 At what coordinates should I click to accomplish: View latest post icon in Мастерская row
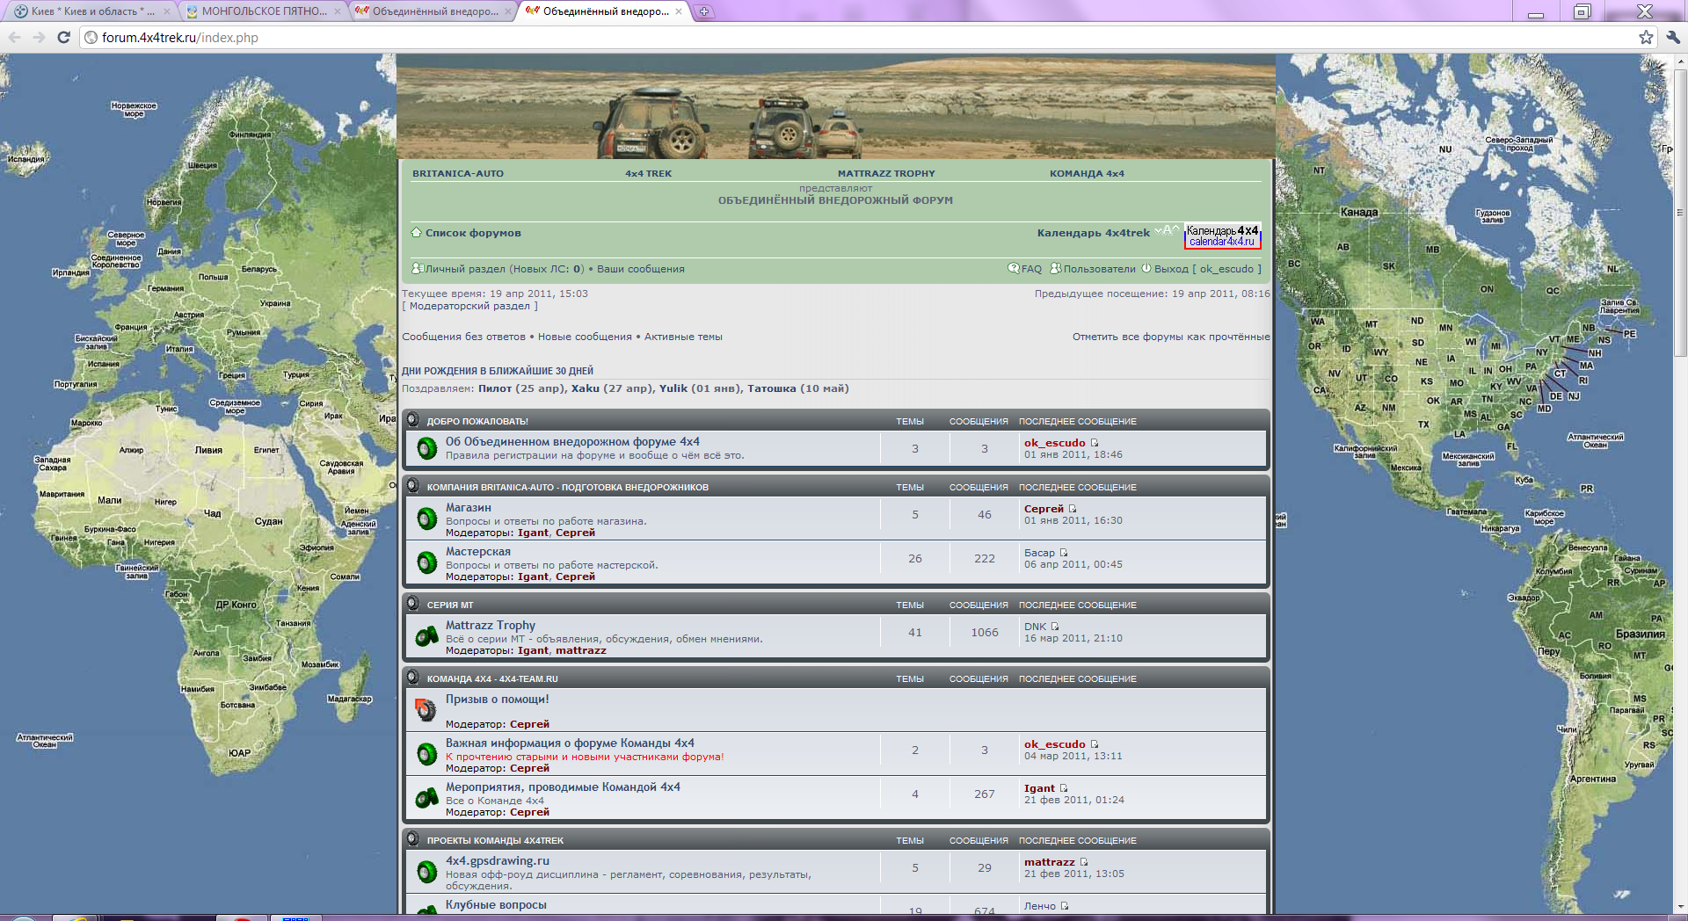pyautogui.click(x=1064, y=553)
